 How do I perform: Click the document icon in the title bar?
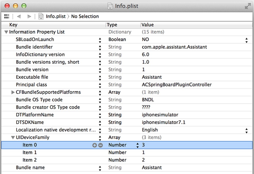click(110, 6)
